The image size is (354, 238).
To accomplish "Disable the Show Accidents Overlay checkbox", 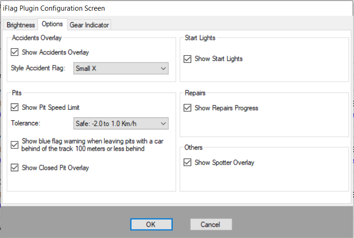I will [15, 52].
